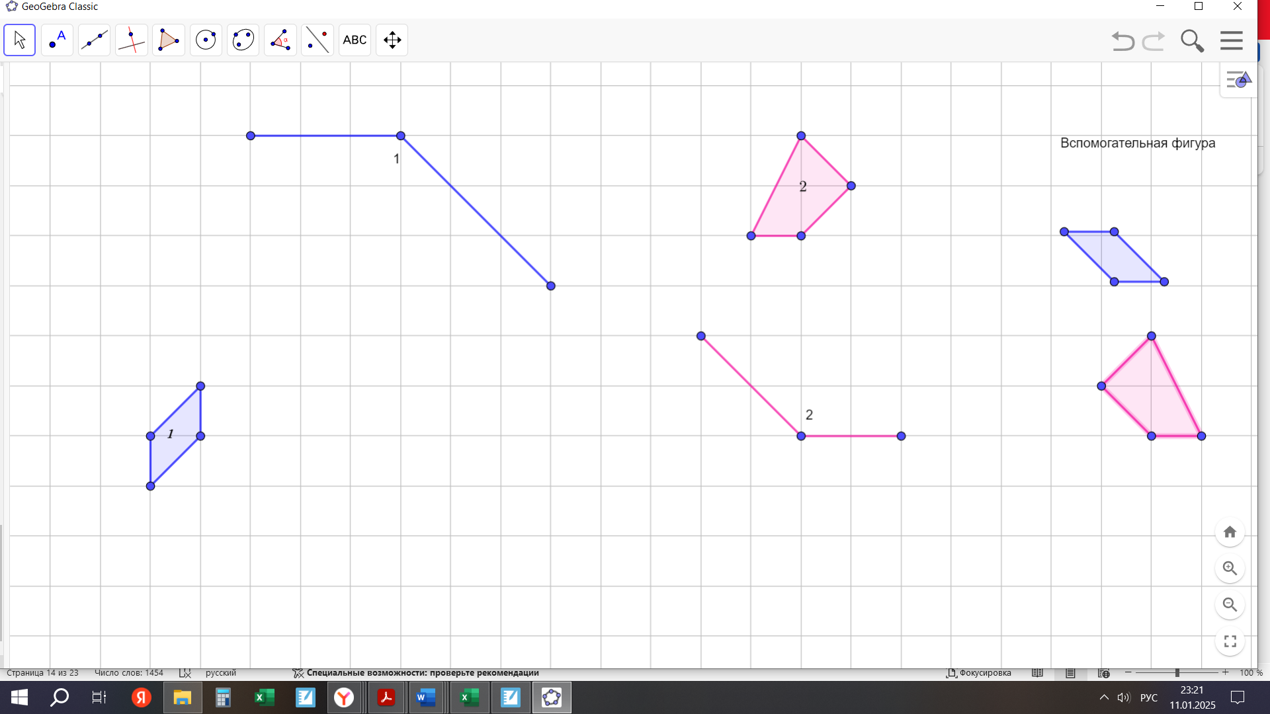1270x714 pixels.
Task: Select the ABC text tool
Action: 355,40
